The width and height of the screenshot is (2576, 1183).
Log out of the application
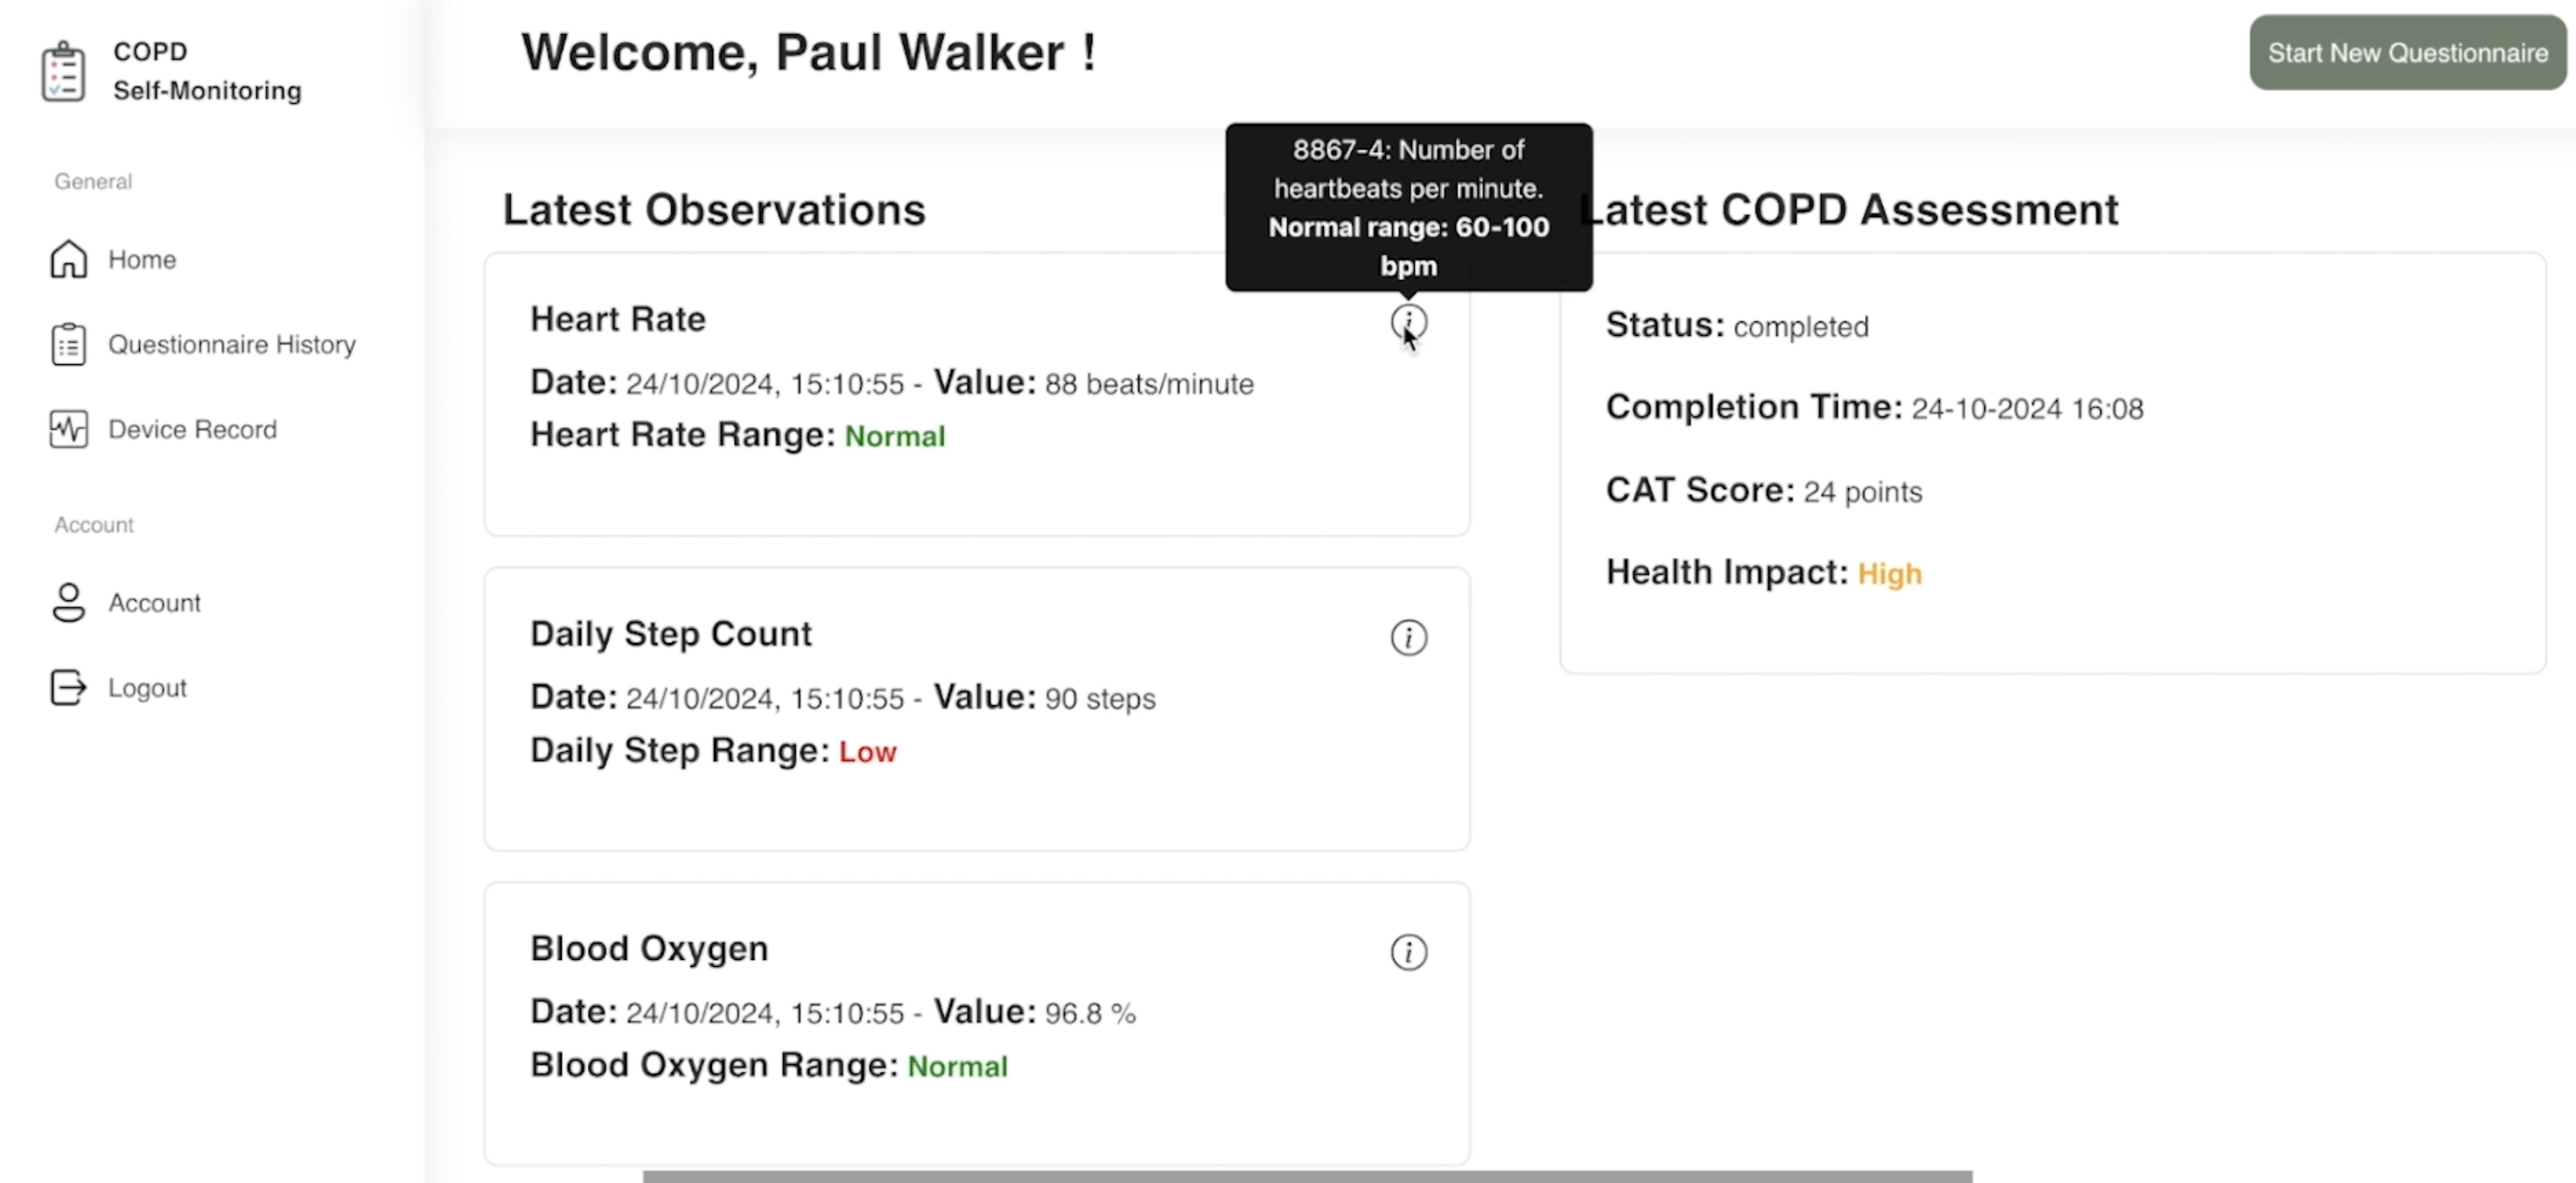tap(147, 687)
